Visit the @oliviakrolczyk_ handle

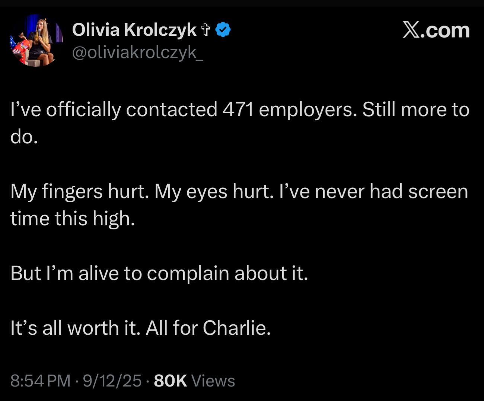point(137,52)
